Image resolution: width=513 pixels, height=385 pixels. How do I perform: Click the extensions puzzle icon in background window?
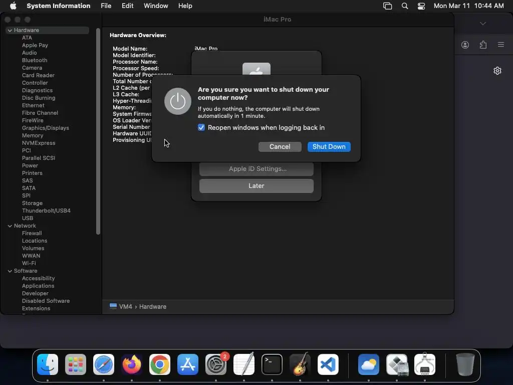(483, 45)
